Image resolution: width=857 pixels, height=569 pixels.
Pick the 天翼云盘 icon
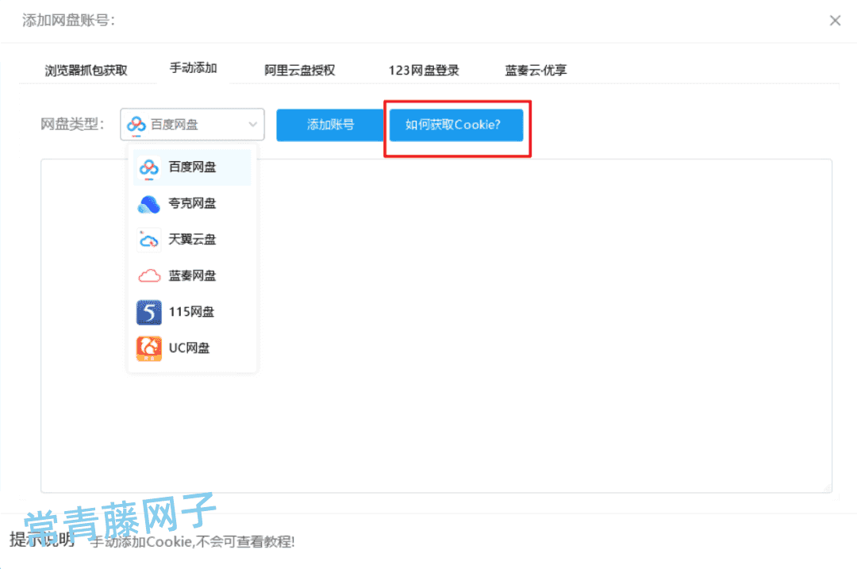click(x=148, y=240)
